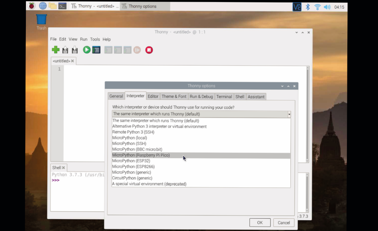Select MicroPython (SSH) option
378x231 pixels.
click(x=201, y=143)
